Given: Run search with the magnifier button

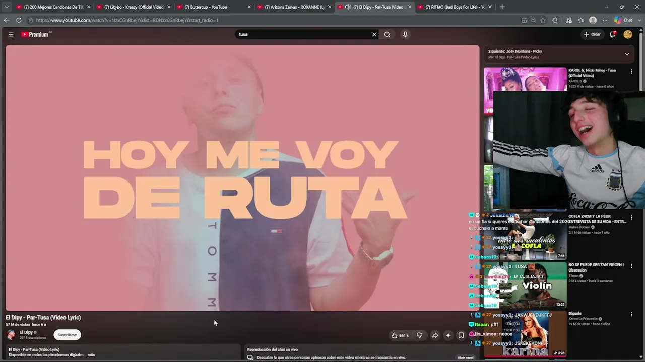Looking at the screenshot, I should click(387, 34).
